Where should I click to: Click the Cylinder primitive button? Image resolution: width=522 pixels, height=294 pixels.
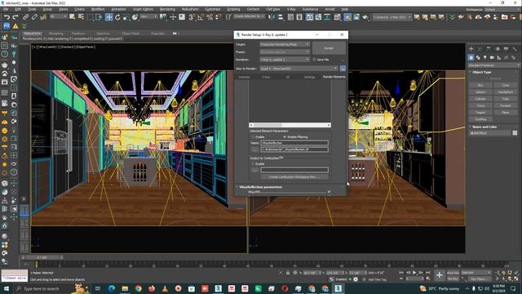[480, 99]
